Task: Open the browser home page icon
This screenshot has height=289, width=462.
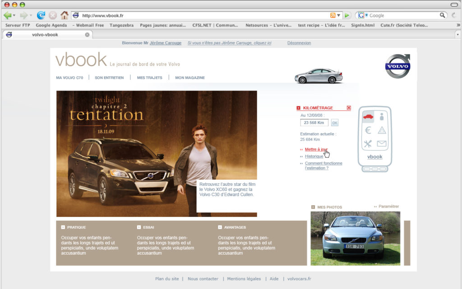Action: coord(65,15)
